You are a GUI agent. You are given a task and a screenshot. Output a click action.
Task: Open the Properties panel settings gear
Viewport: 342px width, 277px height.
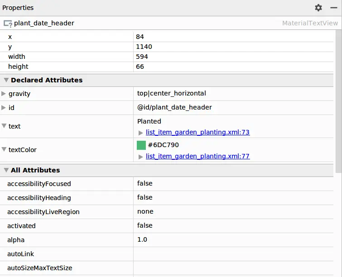point(318,8)
